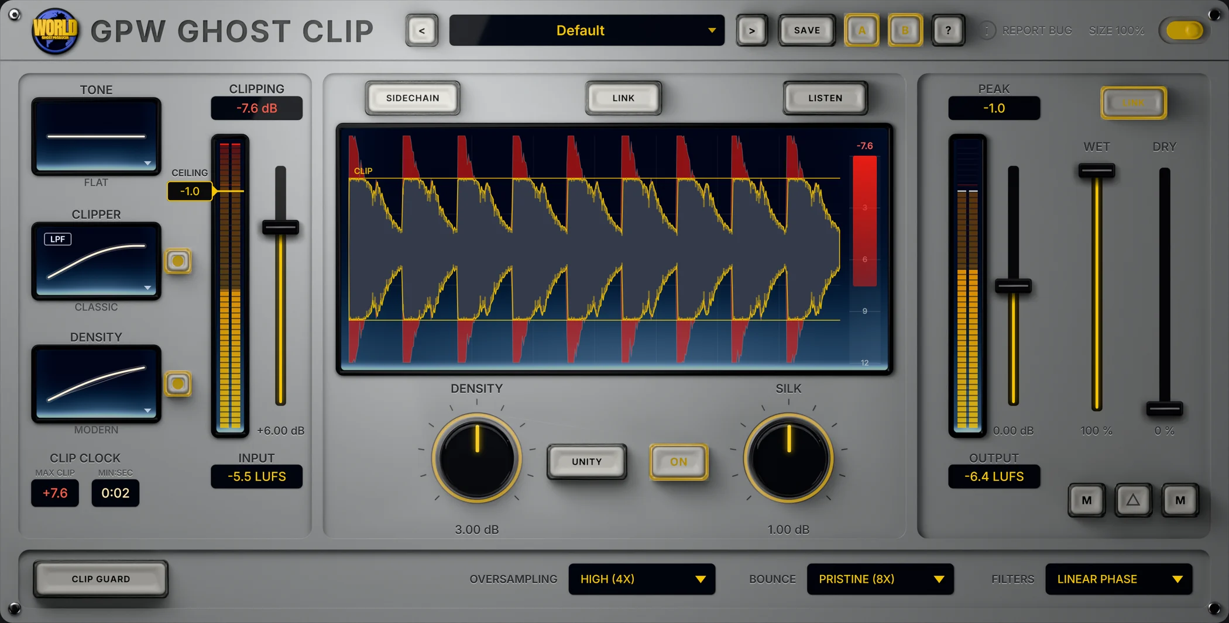This screenshot has width=1229, height=623.
Task: Open the Oversampling High (4X) dropdown
Action: (x=641, y=579)
